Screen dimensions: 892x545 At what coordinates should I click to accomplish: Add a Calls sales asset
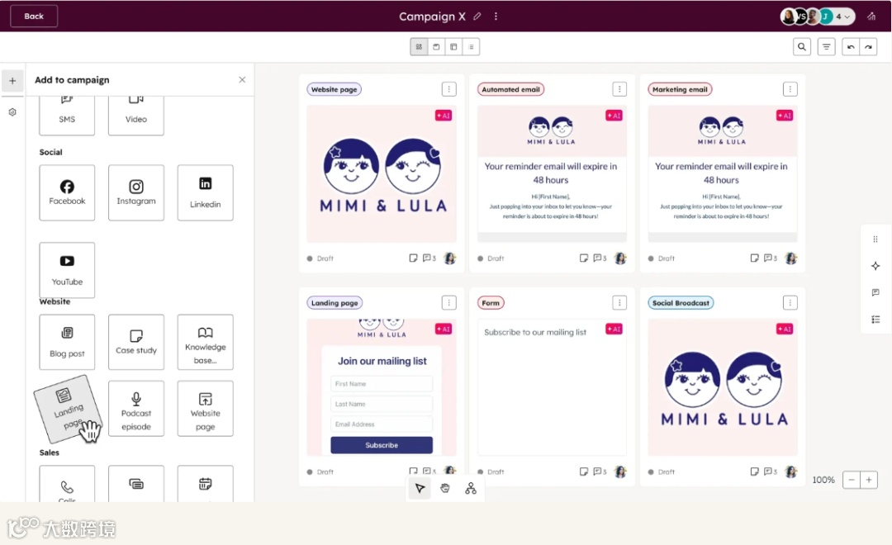point(67,484)
